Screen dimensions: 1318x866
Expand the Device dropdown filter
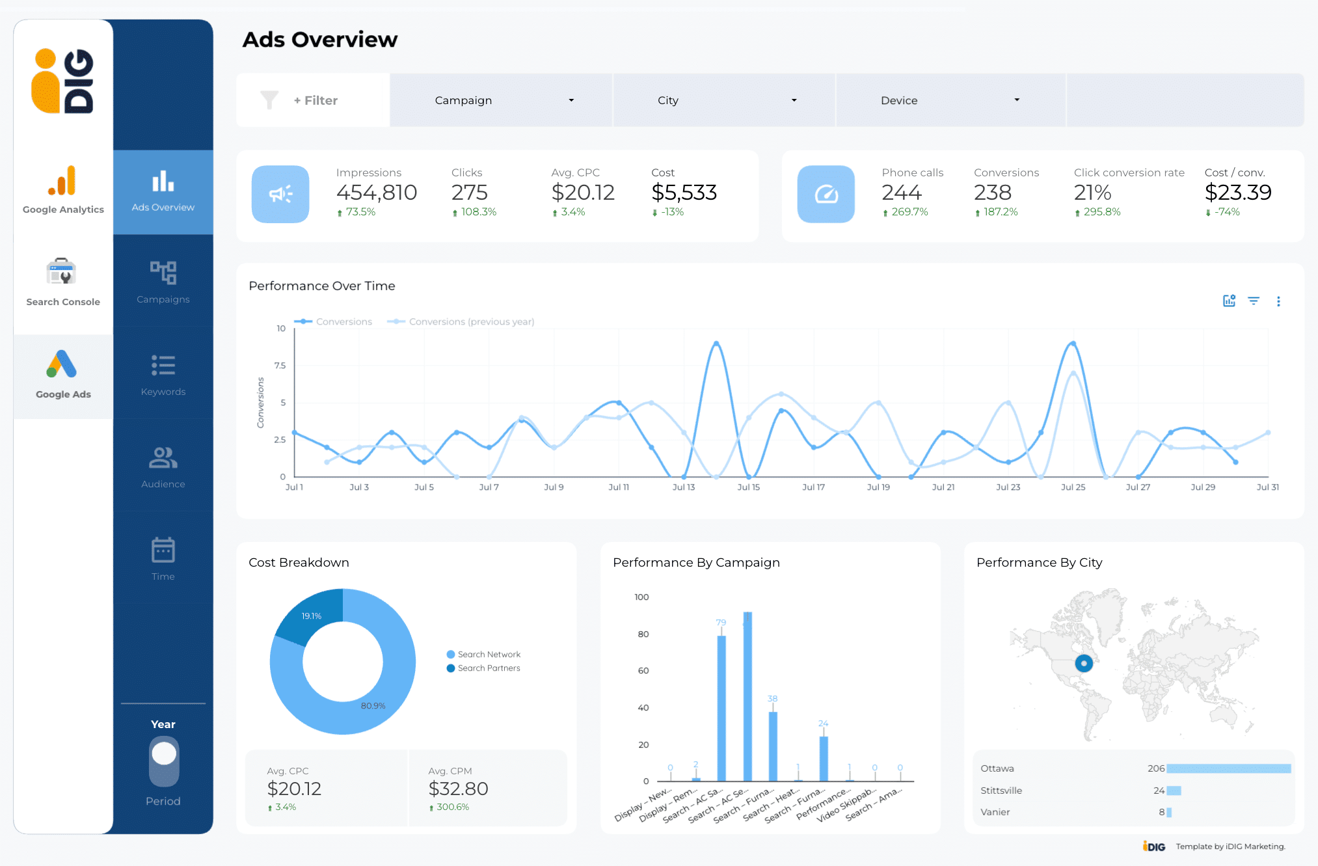949,100
